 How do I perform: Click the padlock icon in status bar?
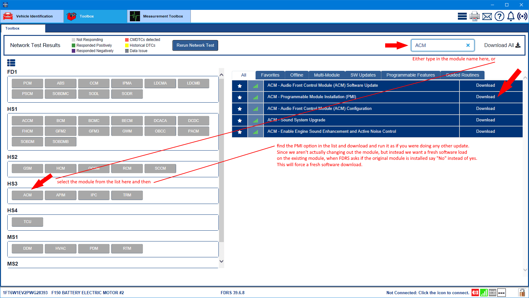coord(521,293)
